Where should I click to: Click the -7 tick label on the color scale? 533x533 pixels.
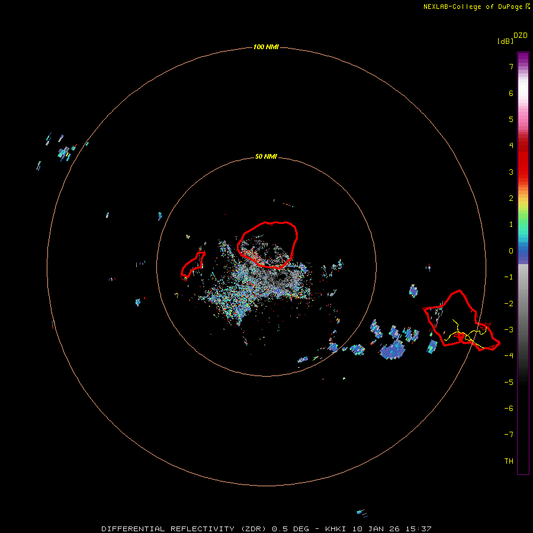tap(509, 435)
